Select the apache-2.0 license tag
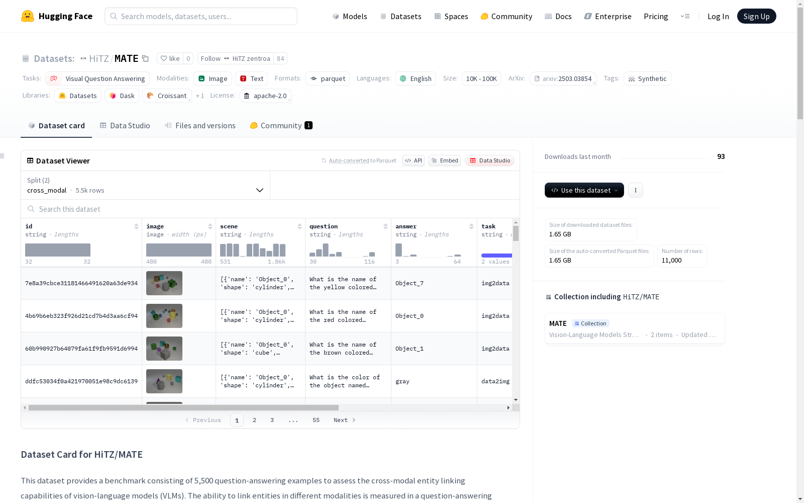 click(x=265, y=96)
